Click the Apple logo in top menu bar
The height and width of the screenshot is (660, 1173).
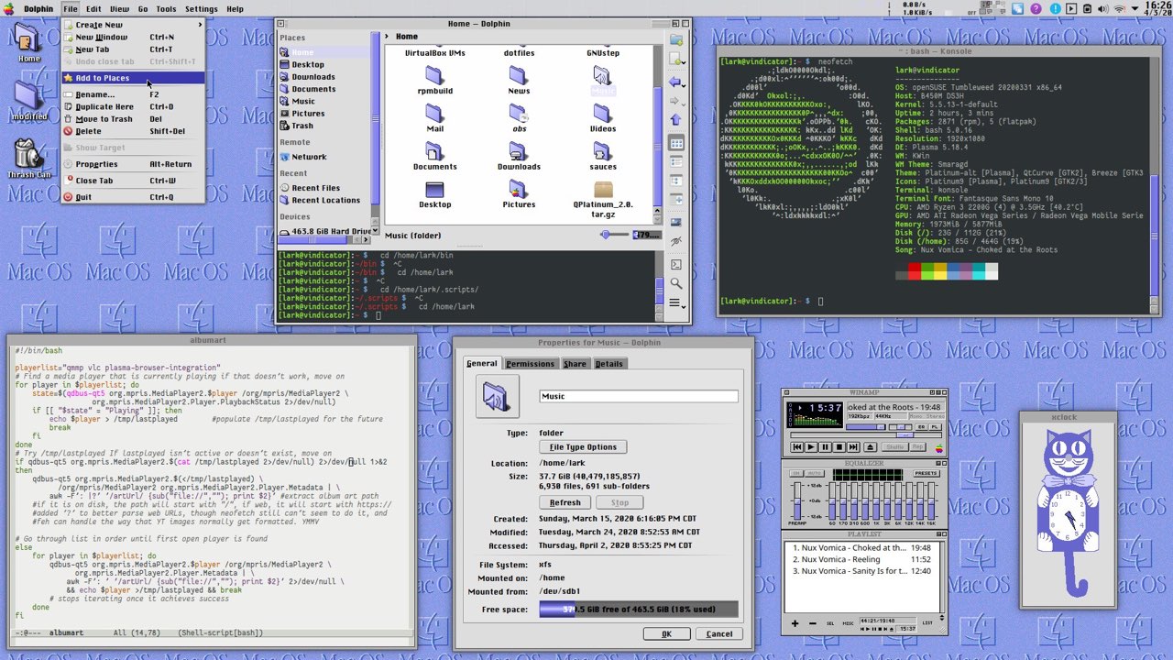coord(10,8)
